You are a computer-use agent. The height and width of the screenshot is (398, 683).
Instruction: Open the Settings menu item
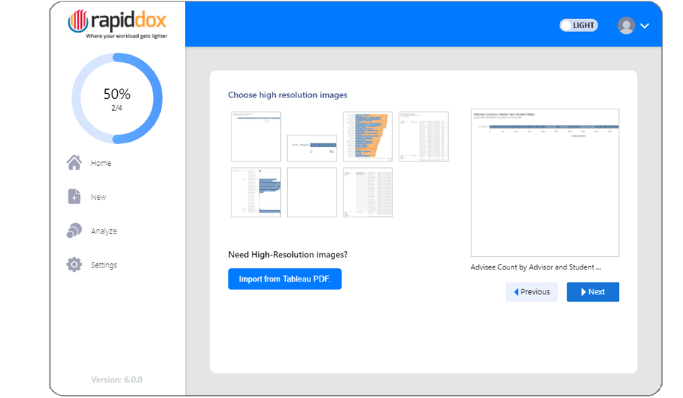pyautogui.click(x=104, y=265)
